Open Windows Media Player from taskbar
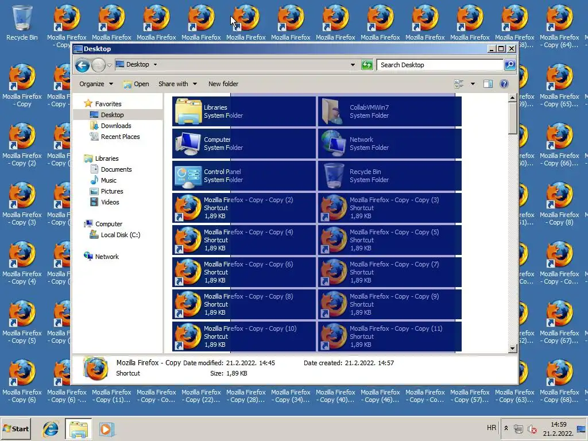588x441 pixels. pos(106,429)
